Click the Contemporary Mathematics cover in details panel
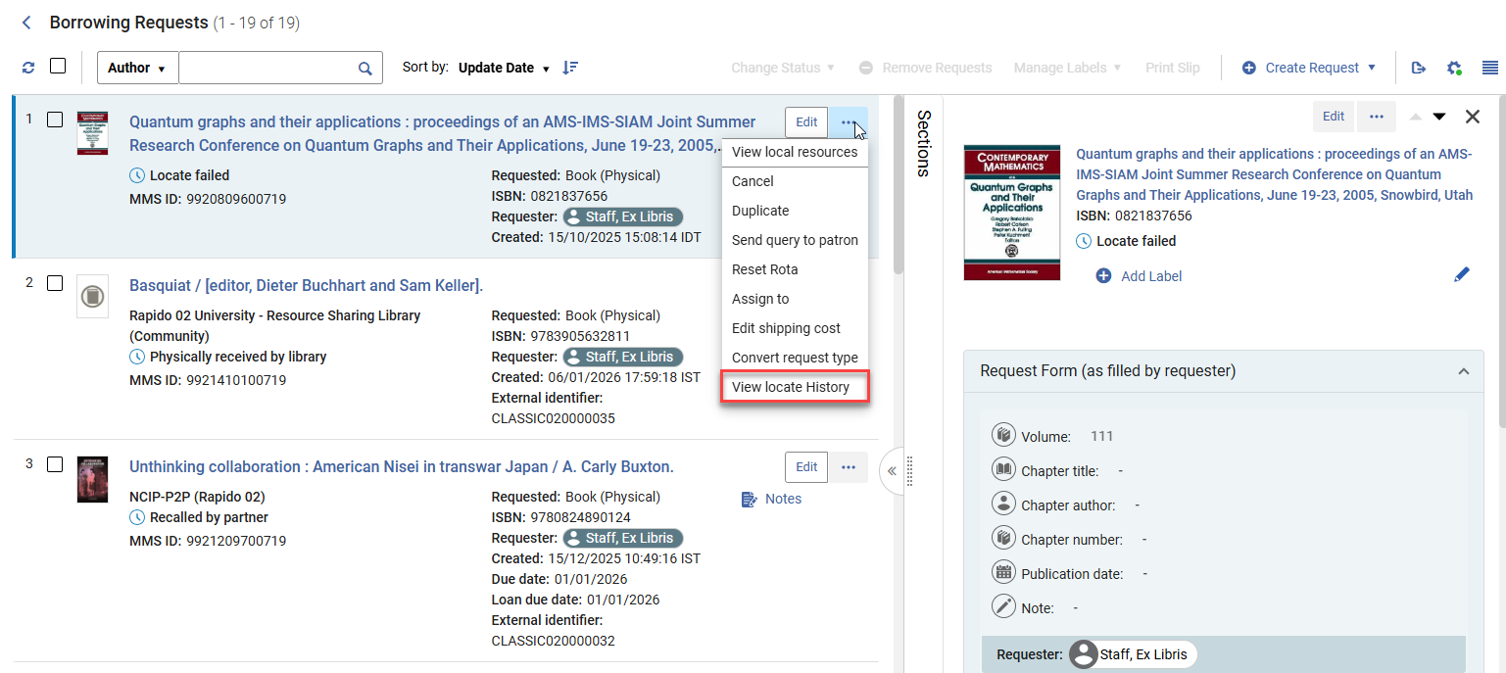 (1012, 213)
